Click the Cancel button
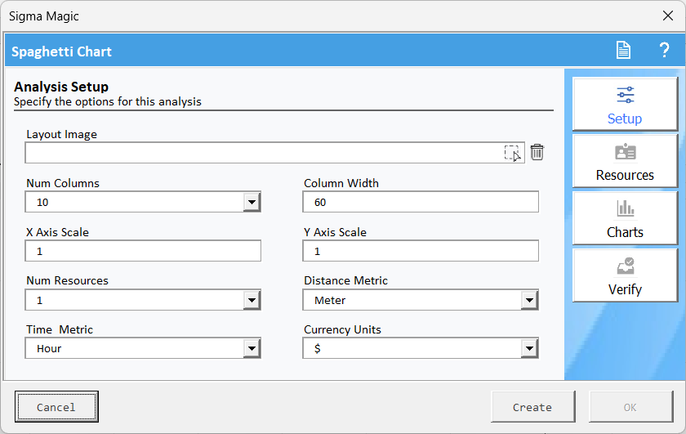The width and height of the screenshot is (686, 434). coord(56,407)
